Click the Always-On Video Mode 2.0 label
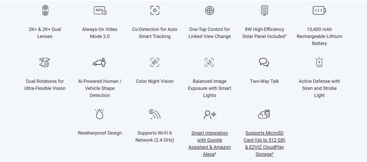The width and height of the screenshot is (367, 162). 100,33
